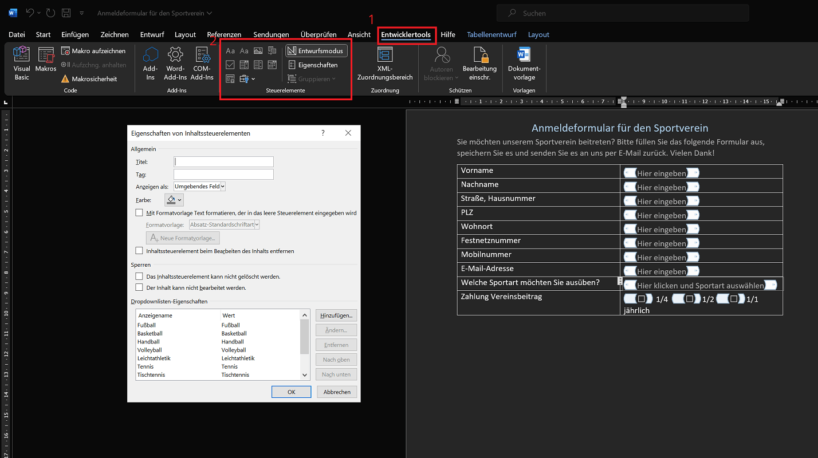
Task: Insert a repeating section content control
Action: tap(230, 79)
